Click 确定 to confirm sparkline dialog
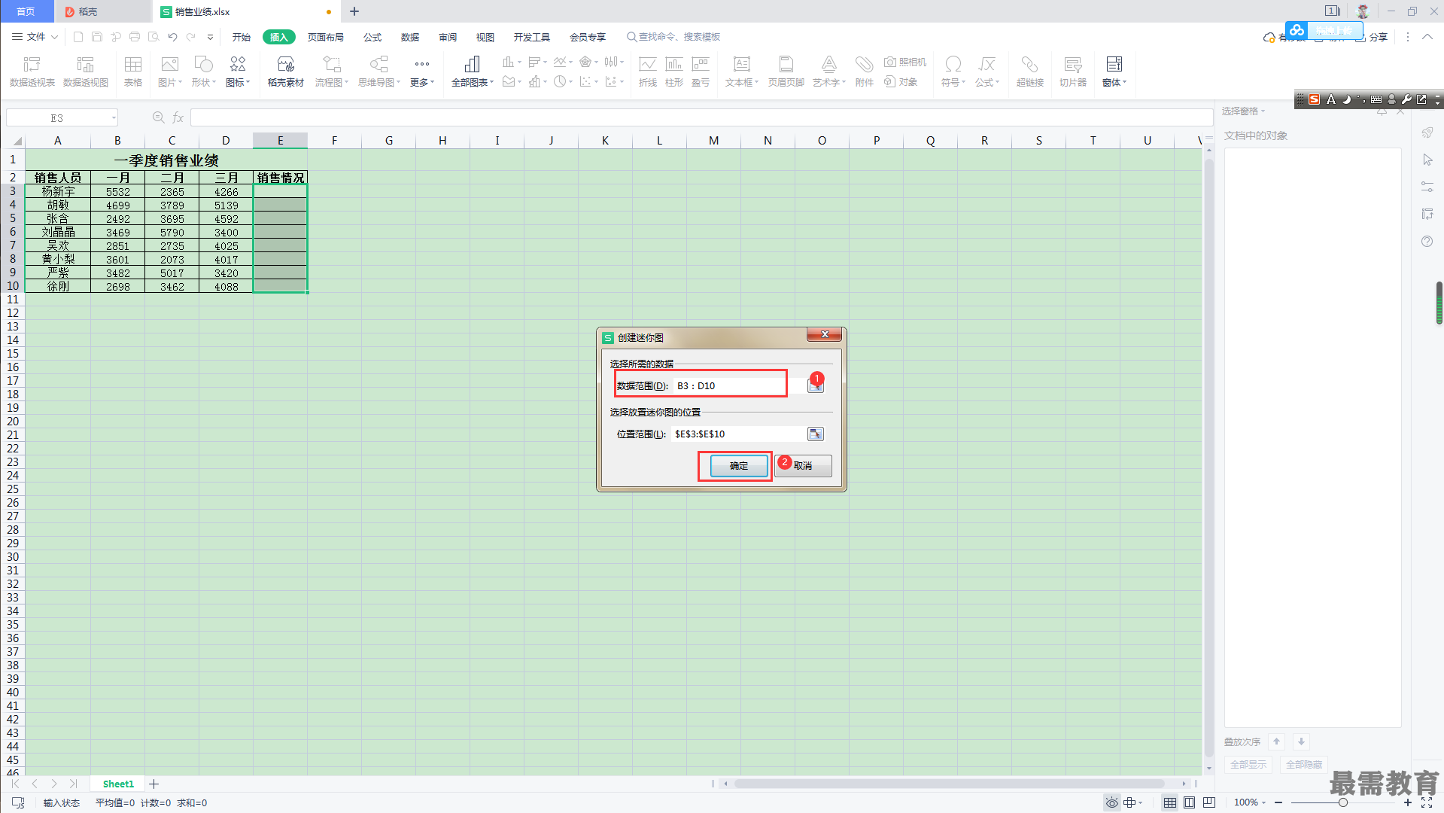 (739, 466)
